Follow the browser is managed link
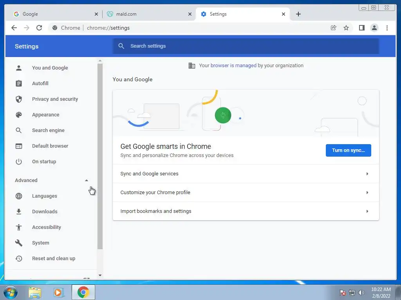This screenshot has width=401, height=300. point(233,66)
